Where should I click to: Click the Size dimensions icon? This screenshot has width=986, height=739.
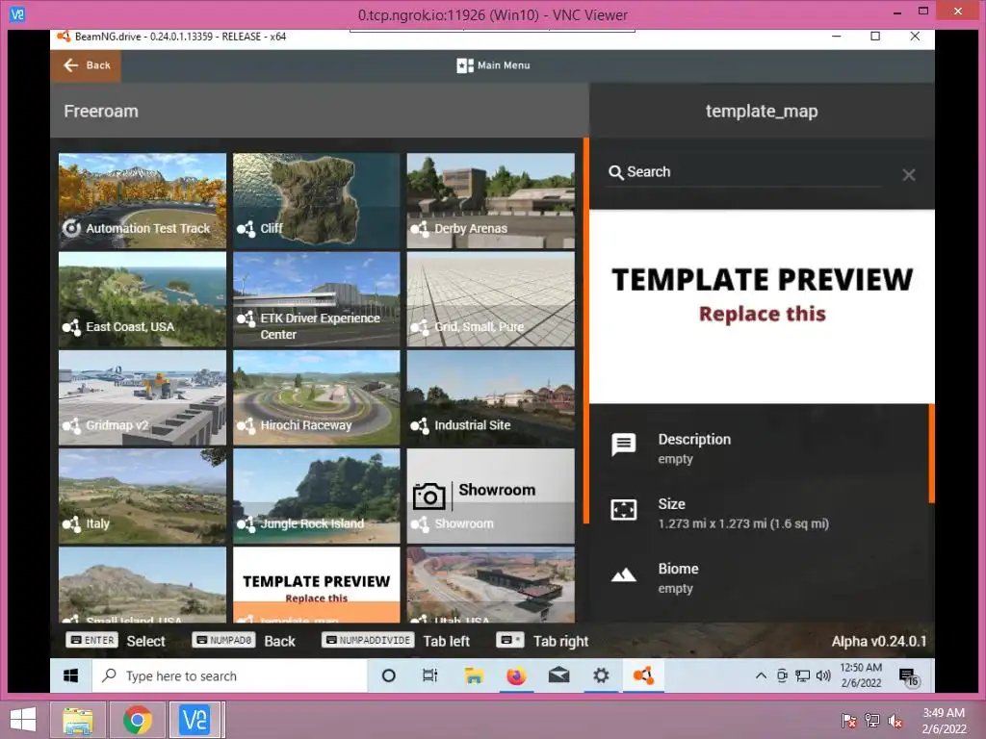click(623, 510)
